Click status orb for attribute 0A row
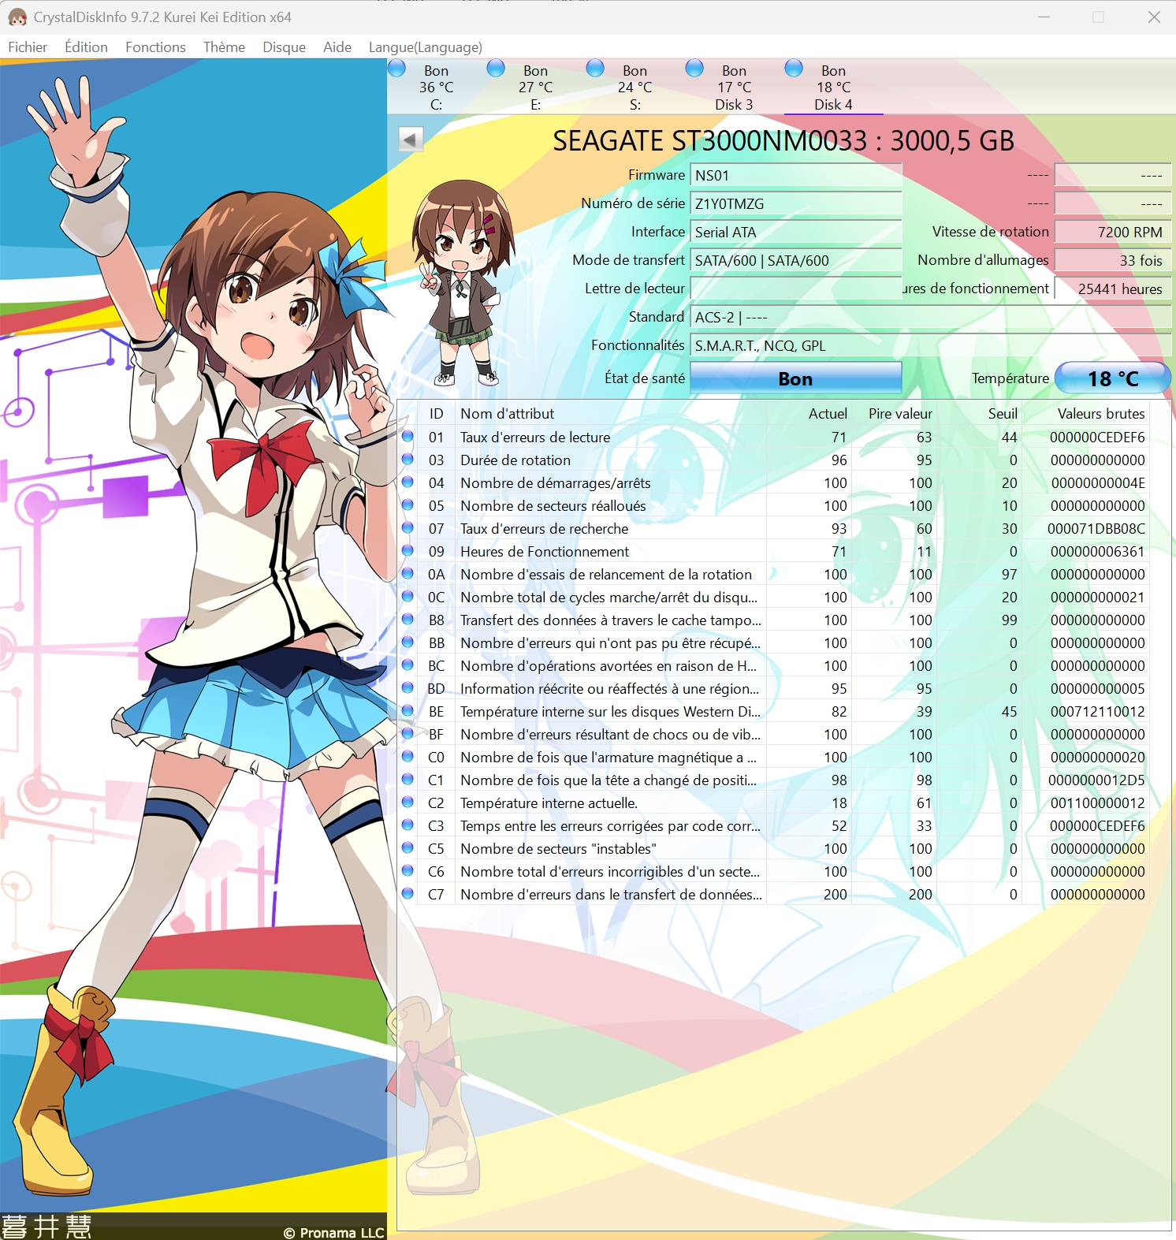This screenshot has height=1240, width=1176. click(x=408, y=573)
